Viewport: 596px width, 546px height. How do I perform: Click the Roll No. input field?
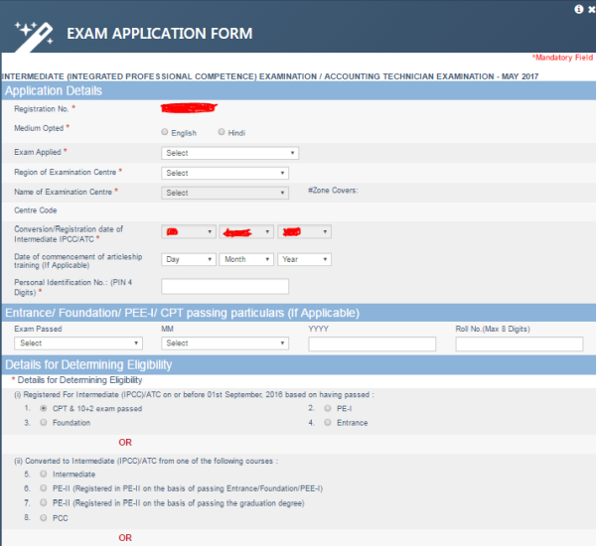[519, 344]
